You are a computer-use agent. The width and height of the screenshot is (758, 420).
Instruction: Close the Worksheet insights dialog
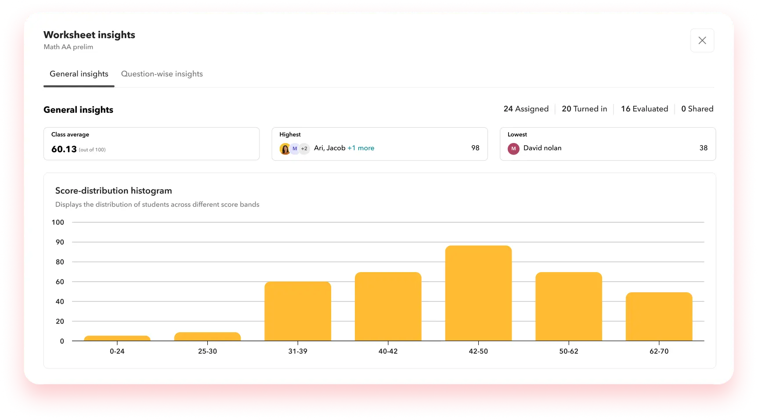tap(702, 40)
